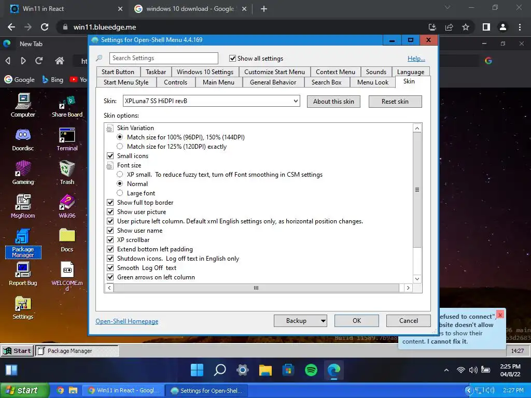This screenshot has height=398, width=531.
Task: Launch MsgRoom from the desktop
Action: [23, 206]
